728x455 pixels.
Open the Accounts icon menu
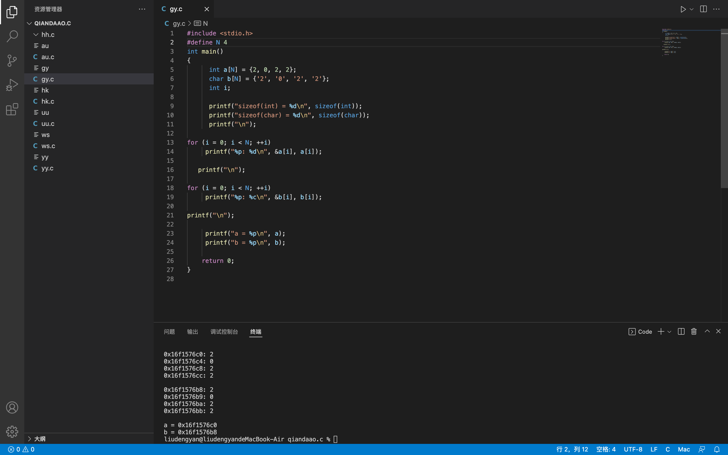click(x=12, y=407)
